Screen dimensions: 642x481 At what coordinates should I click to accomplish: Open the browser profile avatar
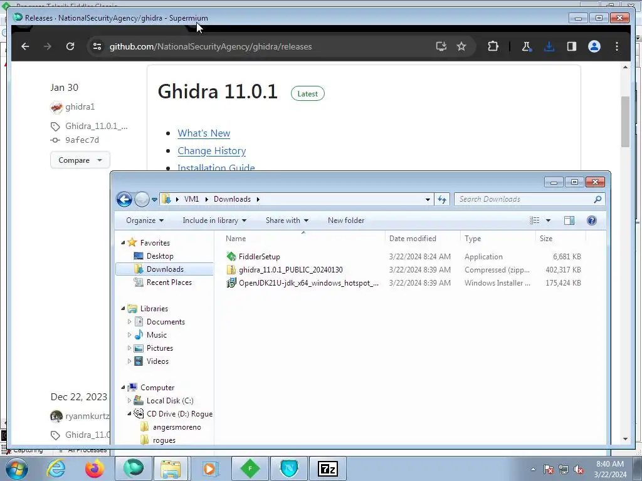click(x=594, y=46)
